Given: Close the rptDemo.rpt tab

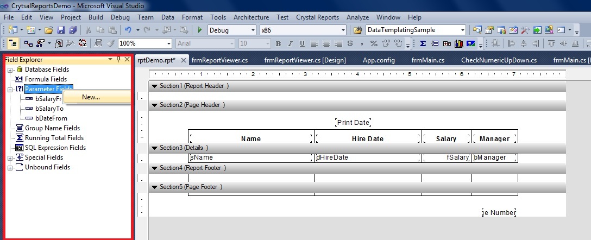Looking at the screenshot, I should (x=183, y=60).
